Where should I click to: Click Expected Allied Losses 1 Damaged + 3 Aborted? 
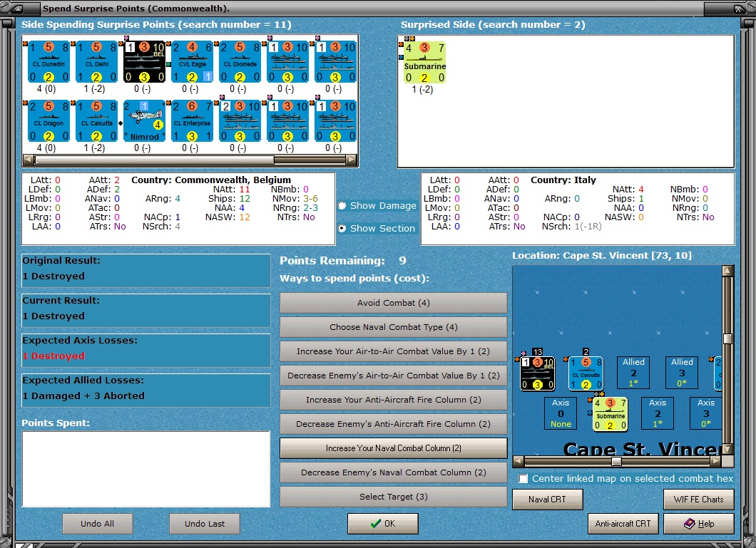tap(83, 396)
